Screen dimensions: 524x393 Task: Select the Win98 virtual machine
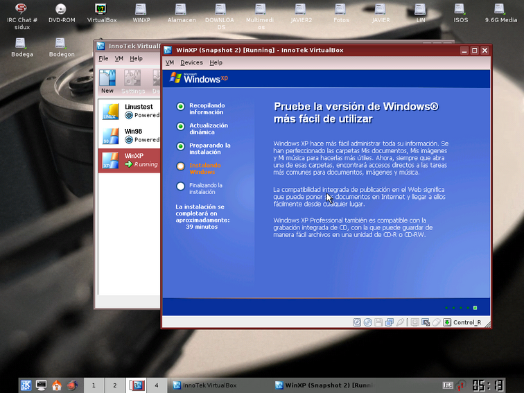point(130,136)
